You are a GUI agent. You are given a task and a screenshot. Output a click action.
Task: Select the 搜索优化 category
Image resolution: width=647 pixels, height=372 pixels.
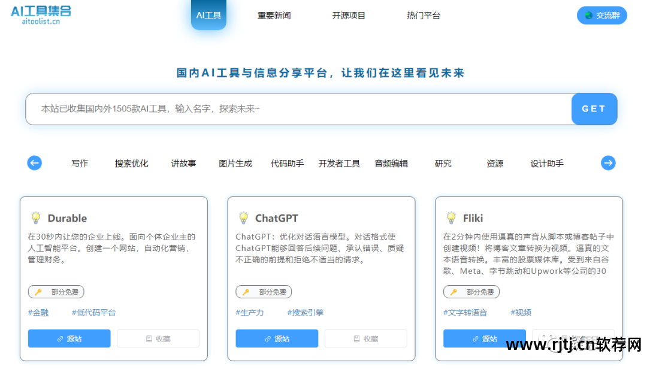click(x=132, y=164)
